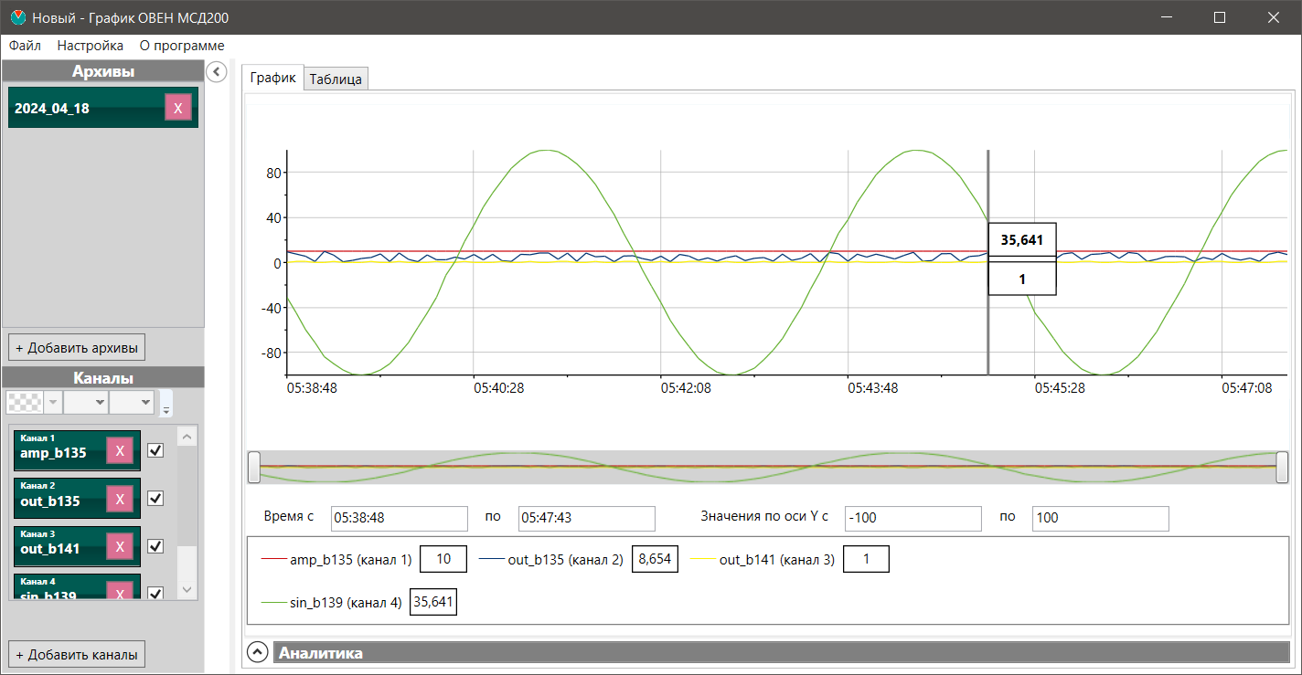Open the rightmost dropdown in channels toolbar

[x=132, y=402]
